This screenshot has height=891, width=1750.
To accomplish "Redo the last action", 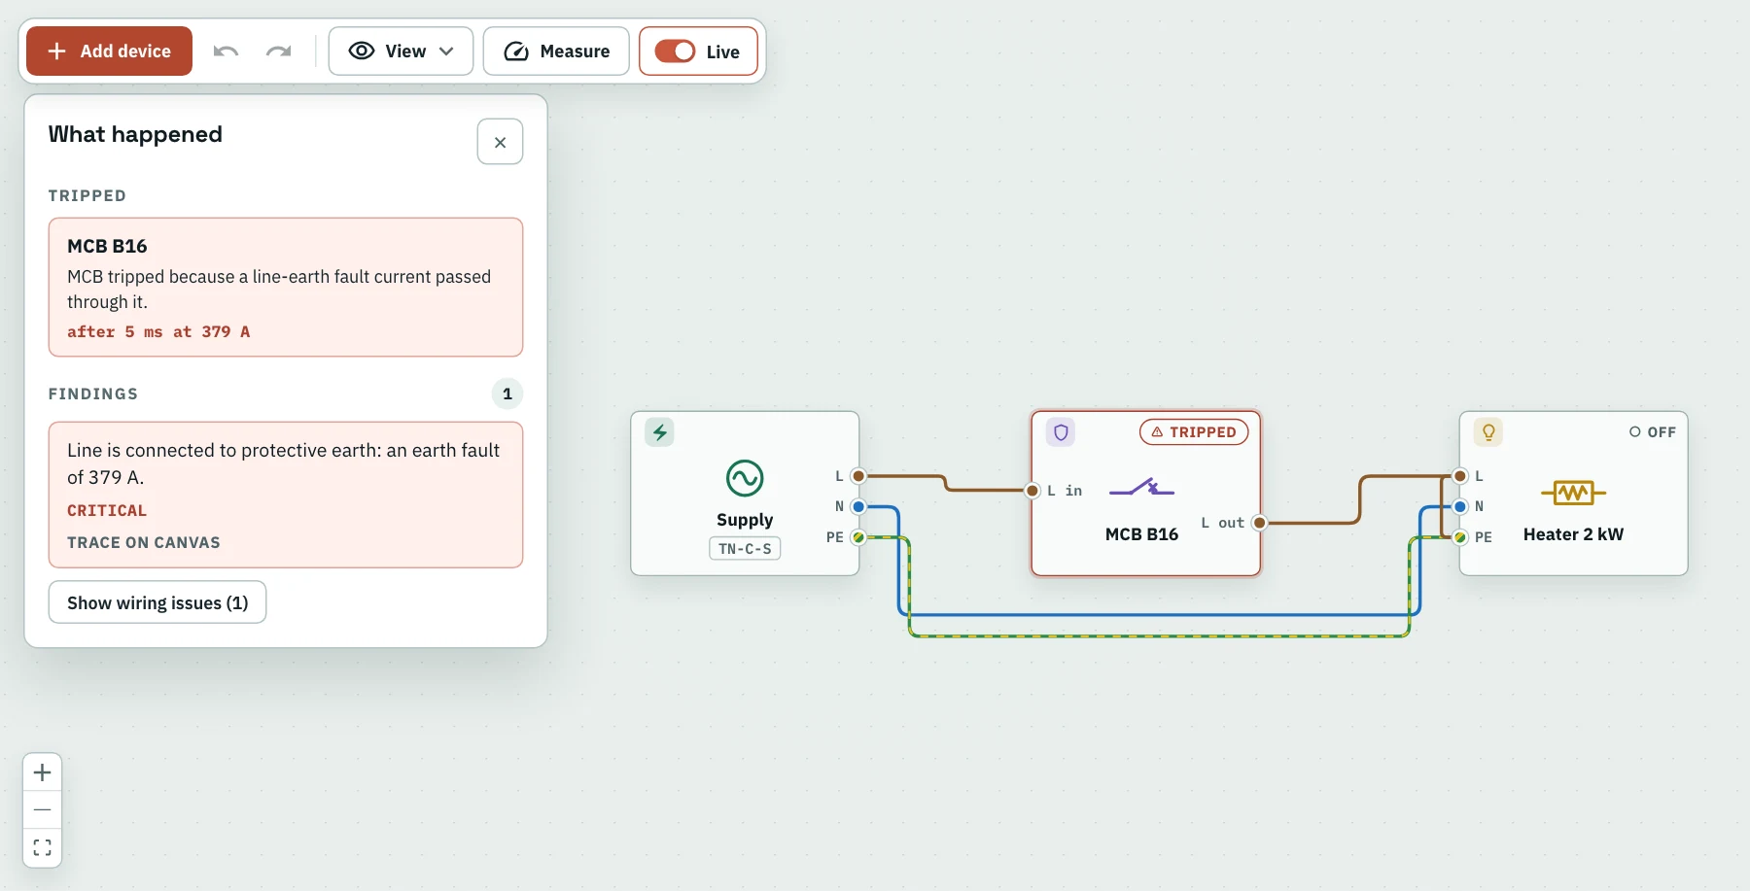I will pos(279,51).
